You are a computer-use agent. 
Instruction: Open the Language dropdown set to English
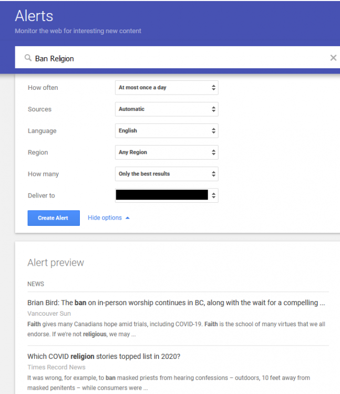[166, 131]
